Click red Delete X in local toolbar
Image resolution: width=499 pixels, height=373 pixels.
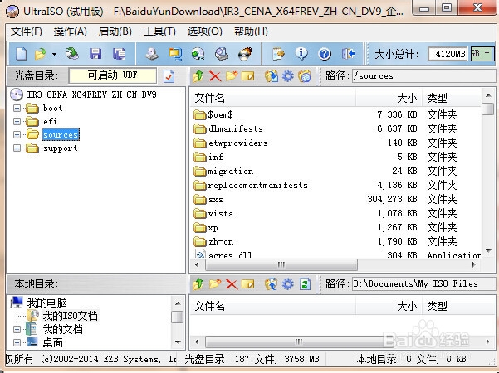[232, 283]
